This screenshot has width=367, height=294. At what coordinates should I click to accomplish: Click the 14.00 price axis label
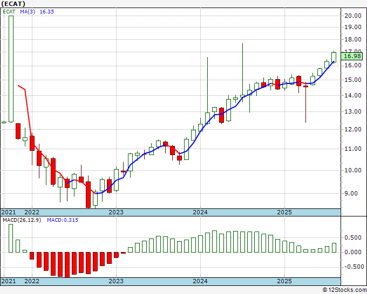(353, 95)
